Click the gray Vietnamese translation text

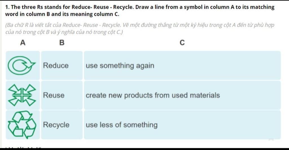140,28
